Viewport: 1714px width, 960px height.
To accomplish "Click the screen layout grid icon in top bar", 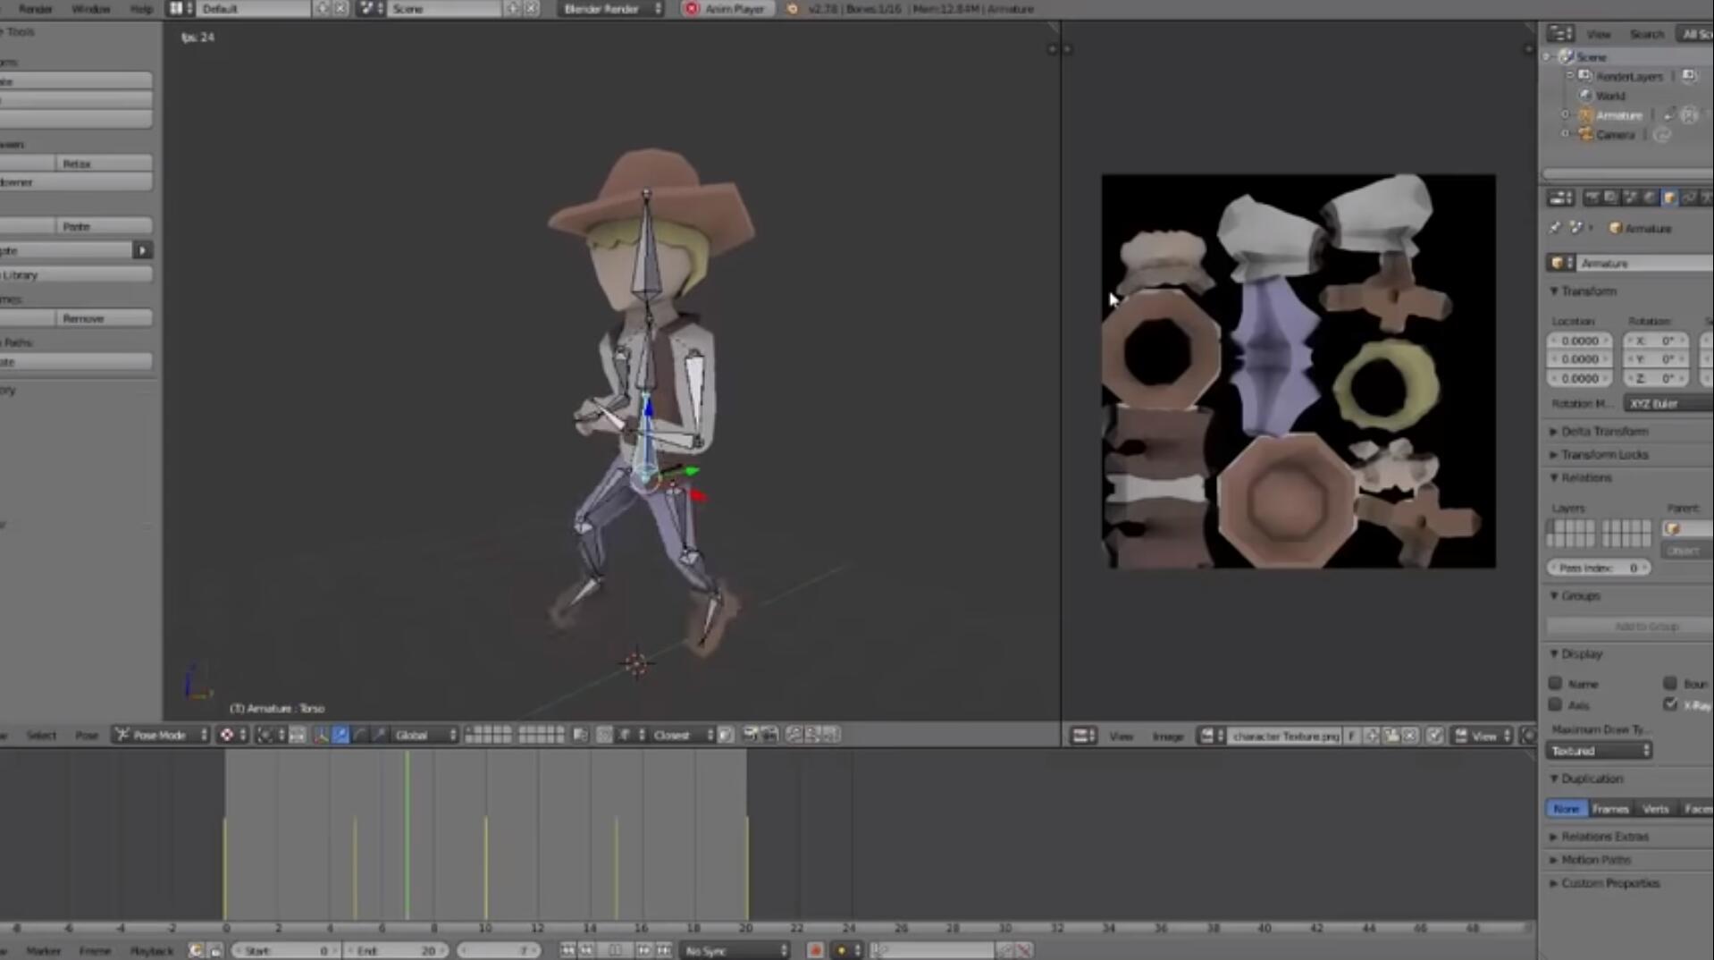I will pos(181,8).
